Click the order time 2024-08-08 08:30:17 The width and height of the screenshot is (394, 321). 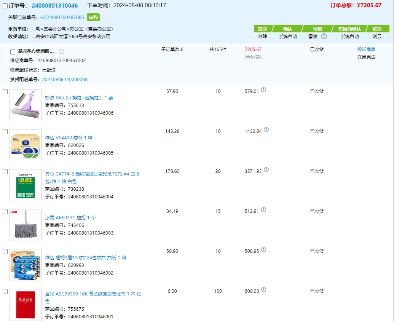pyautogui.click(x=140, y=5)
